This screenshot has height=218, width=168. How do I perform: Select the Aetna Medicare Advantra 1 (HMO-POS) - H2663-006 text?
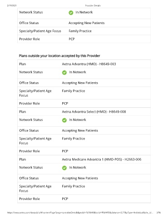[x=102, y=159]
